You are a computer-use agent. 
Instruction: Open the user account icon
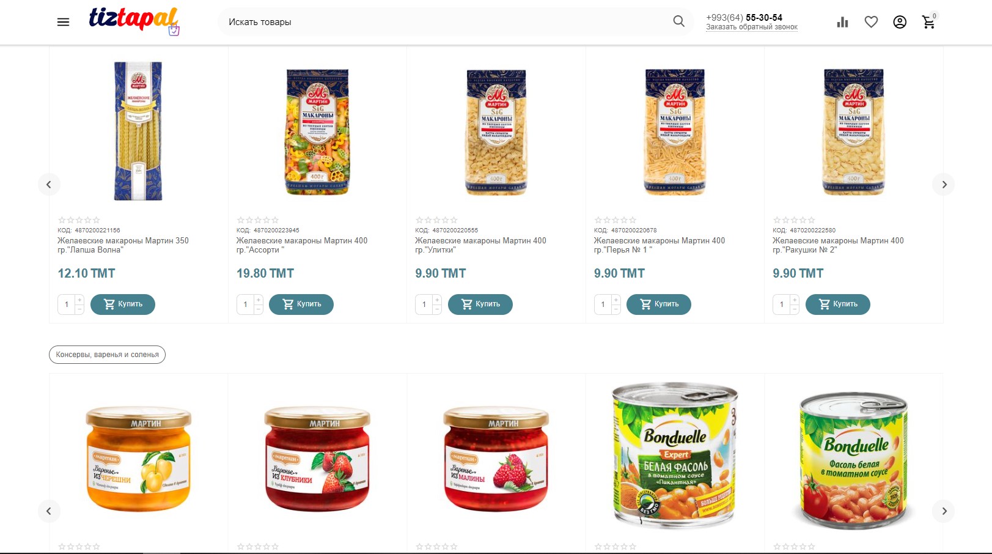(900, 22)
